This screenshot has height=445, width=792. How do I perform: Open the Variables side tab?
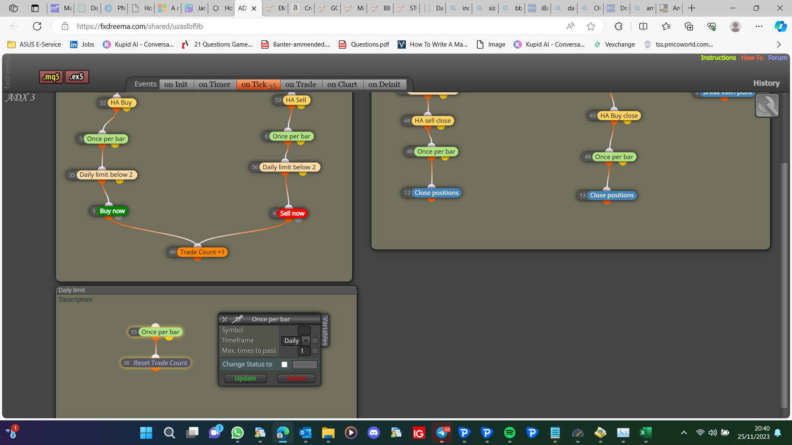pos(325,331)
